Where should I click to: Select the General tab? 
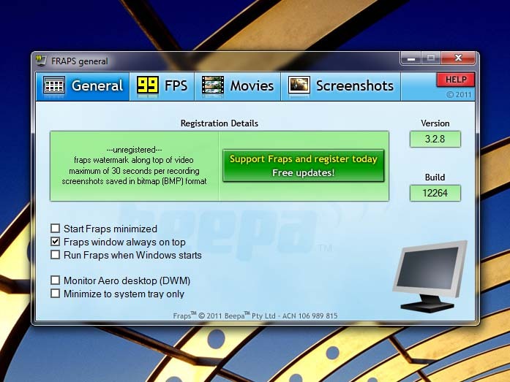[97, 86]
